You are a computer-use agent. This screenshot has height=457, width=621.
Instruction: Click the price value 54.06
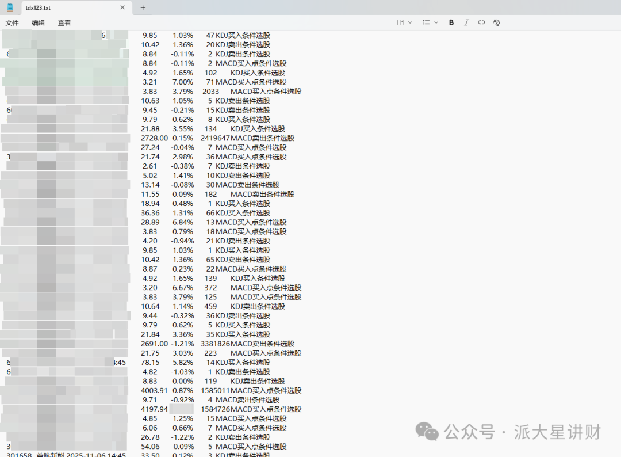pos(150,447)
